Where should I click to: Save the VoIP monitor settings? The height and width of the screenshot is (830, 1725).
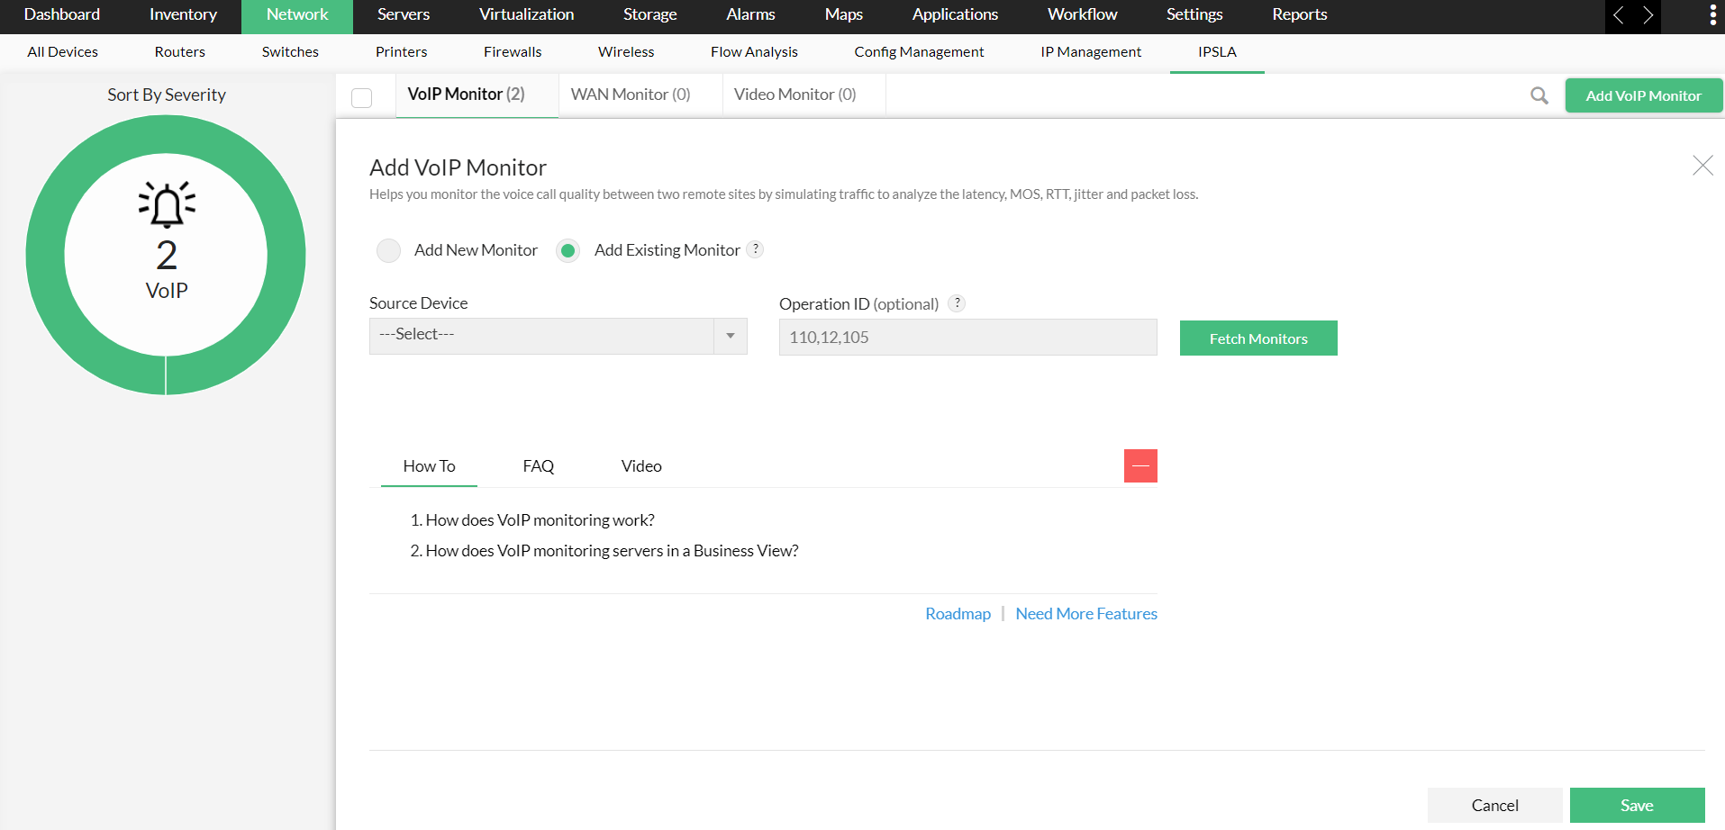pos(1637,806)
